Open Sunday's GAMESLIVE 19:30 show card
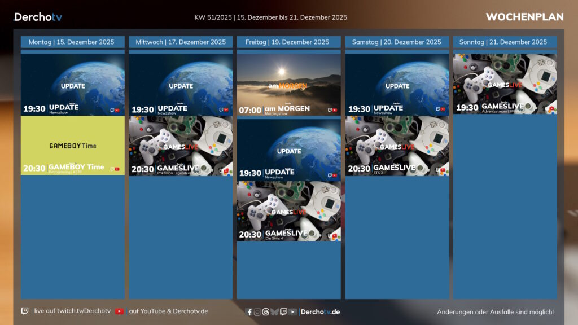 505,84
